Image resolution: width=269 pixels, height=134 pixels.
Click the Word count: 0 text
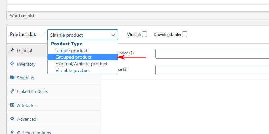[23, 16]
